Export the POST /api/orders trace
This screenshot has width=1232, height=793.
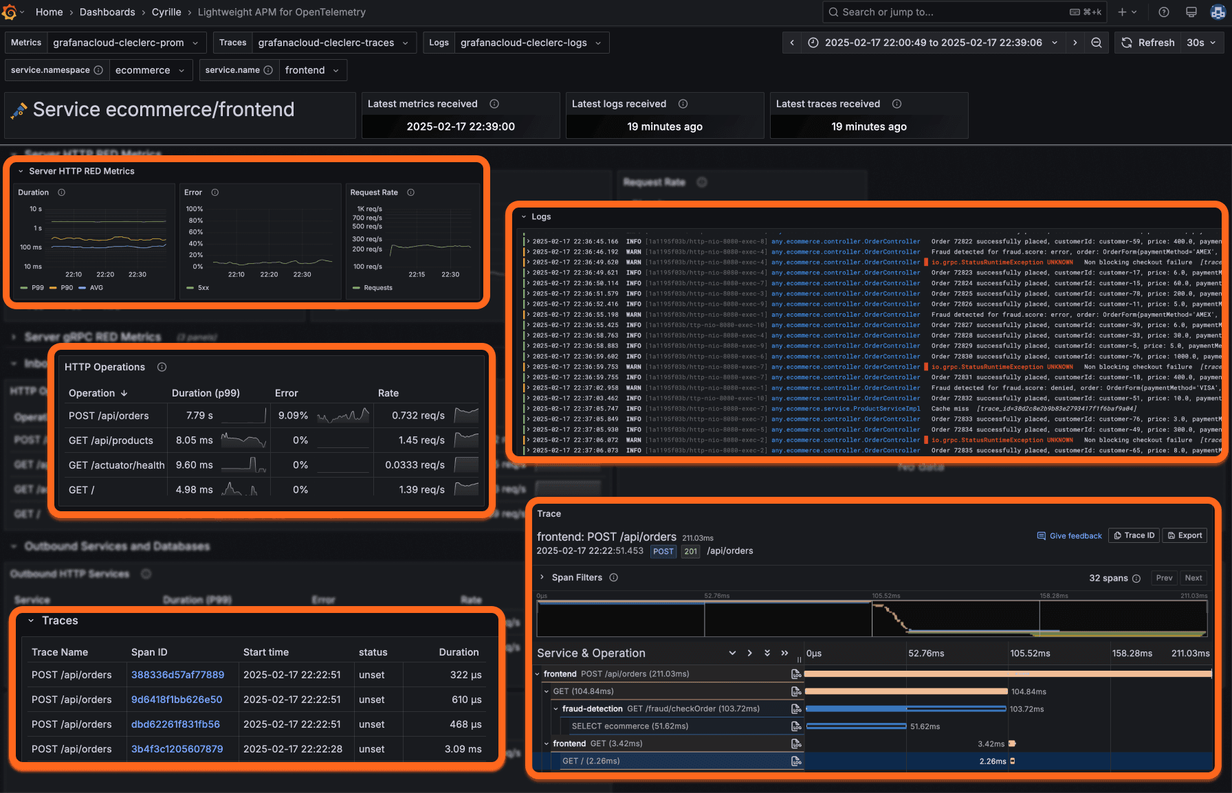(x=1185, y=535)
